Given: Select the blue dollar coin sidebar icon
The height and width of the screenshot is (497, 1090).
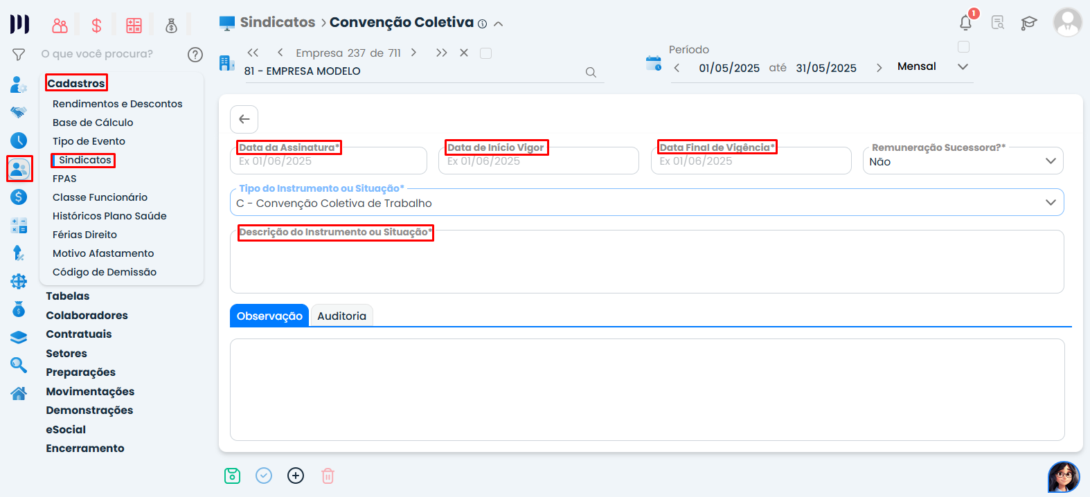Looking at the screenshot, I should tap(19, 197).
